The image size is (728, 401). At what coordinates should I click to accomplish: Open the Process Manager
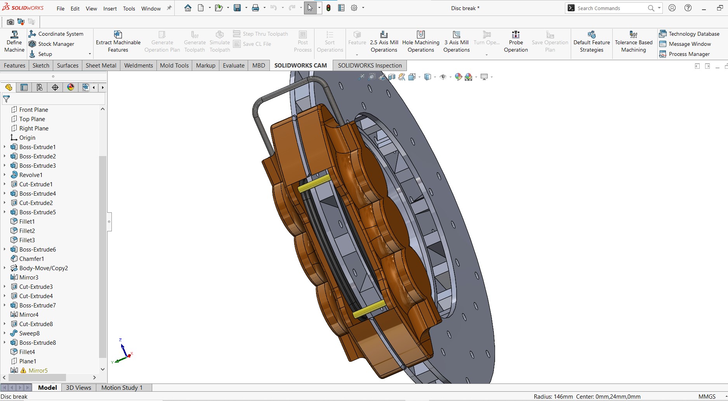[685, 54]
